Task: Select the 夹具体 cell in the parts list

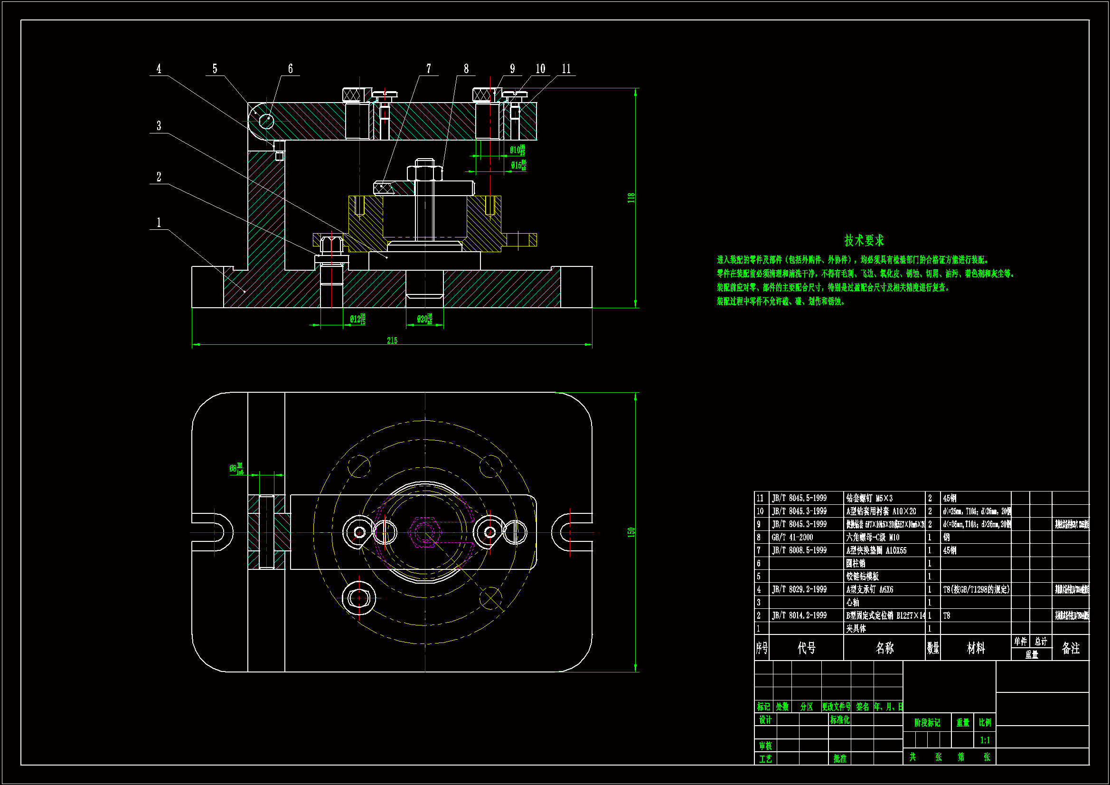Action: tap(856, 629)
